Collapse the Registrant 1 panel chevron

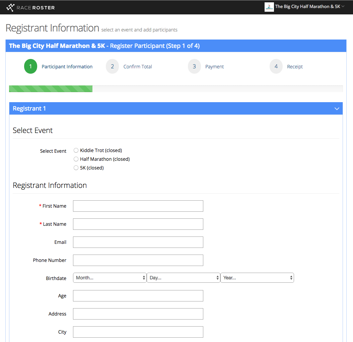point(337,109)
